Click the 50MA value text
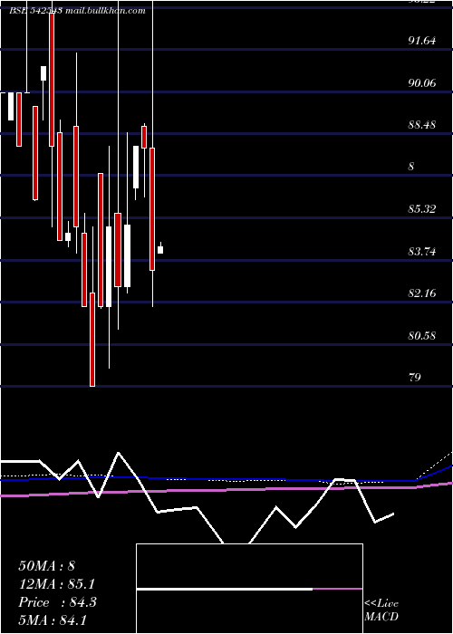The height and width of the screenshot is (634, 453). pos(47,566)
